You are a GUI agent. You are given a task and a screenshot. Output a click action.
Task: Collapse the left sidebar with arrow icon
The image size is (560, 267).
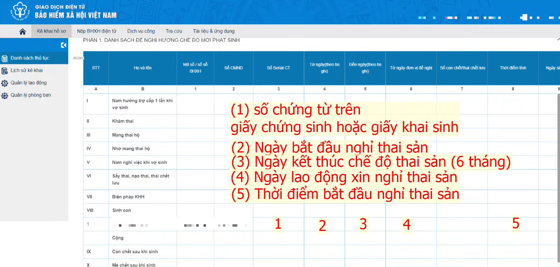point(63,45)
